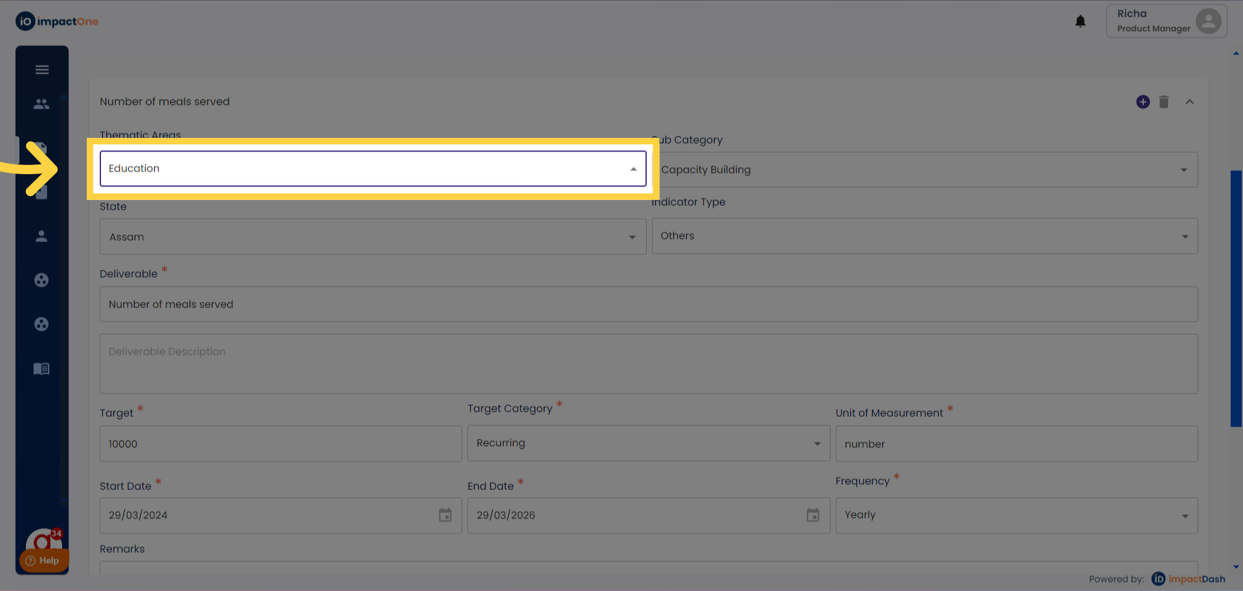Open the single person sidebar icon
This screenshot has height=591, width=1243.
coord(41,236)
